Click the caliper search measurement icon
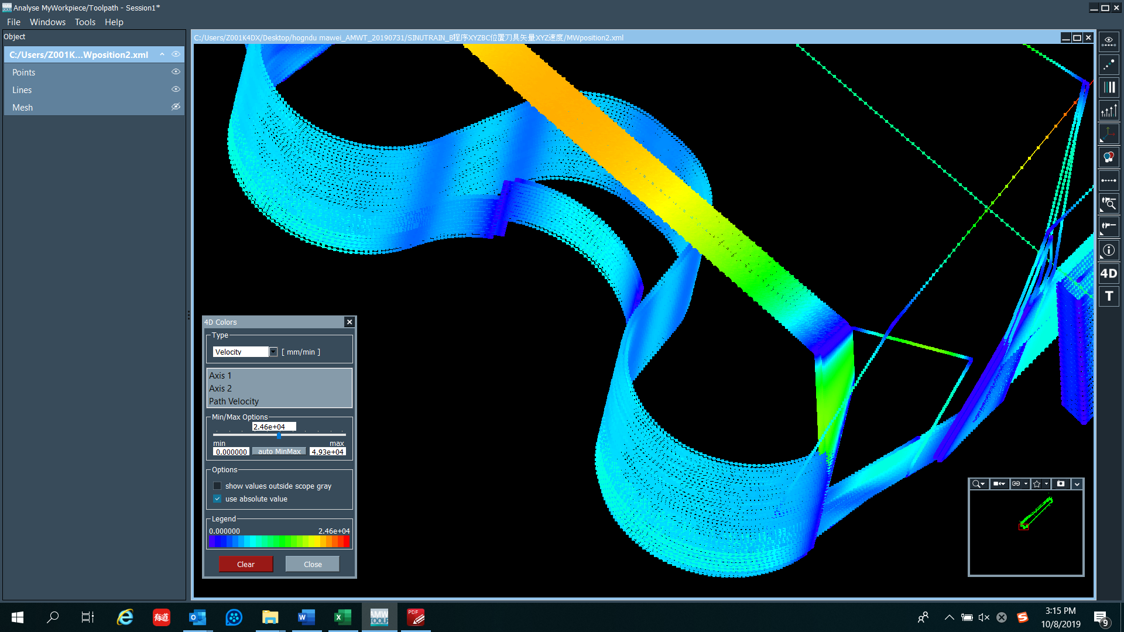 pos(1108,204)
